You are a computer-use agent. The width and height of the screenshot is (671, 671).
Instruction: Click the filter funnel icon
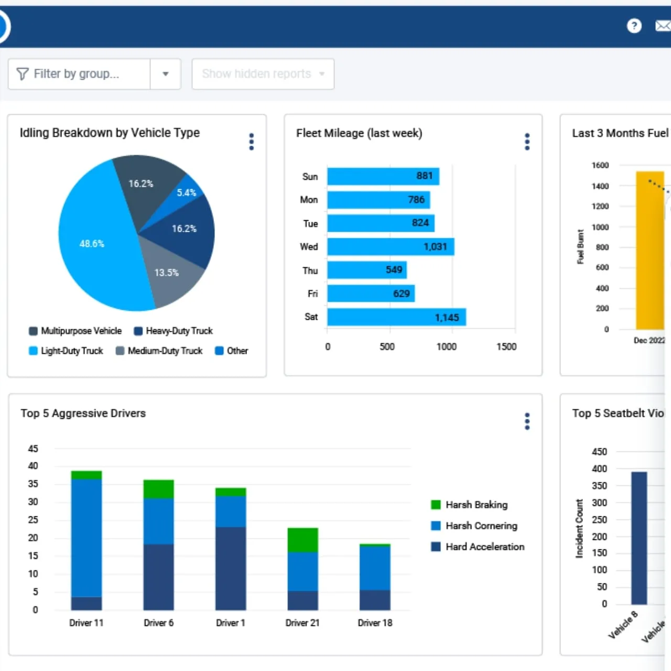(x=21, y=73)
